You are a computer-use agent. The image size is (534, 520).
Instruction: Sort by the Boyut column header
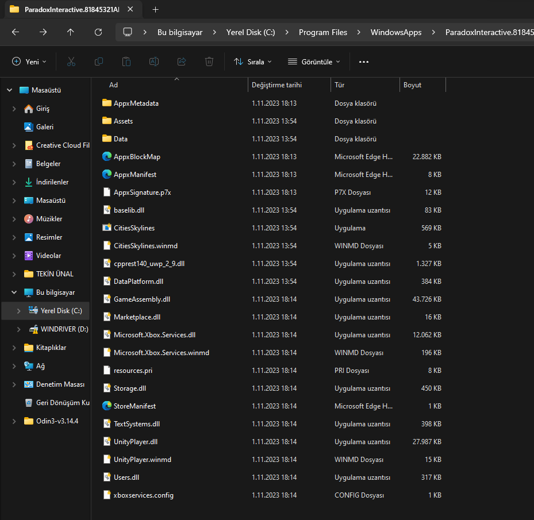click(412, 85)
